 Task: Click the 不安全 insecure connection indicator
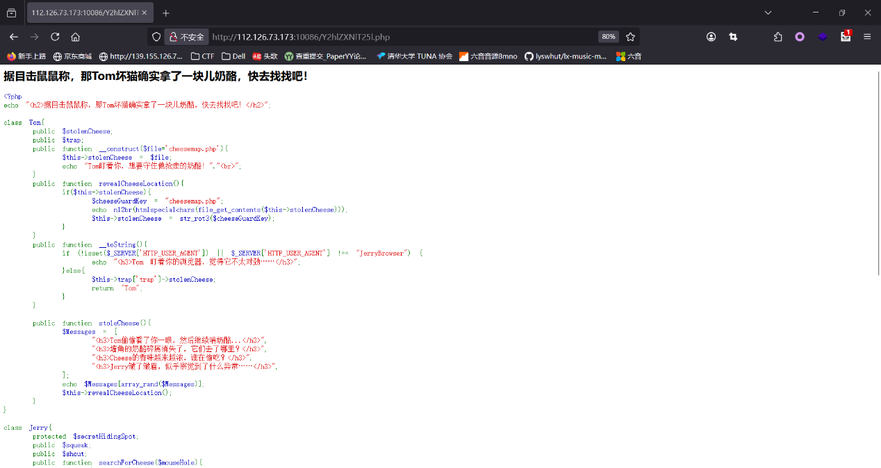pyautogui.click(x=186, y=37)
